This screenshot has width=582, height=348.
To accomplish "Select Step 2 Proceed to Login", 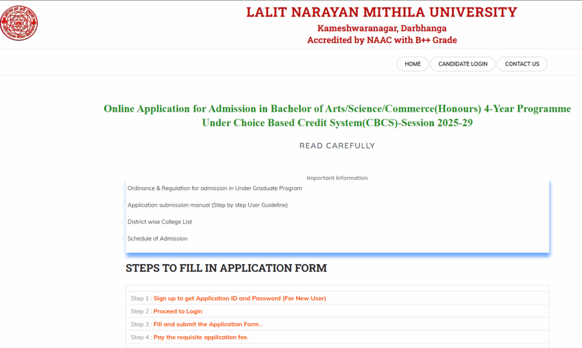I will (x=178, y=311).
